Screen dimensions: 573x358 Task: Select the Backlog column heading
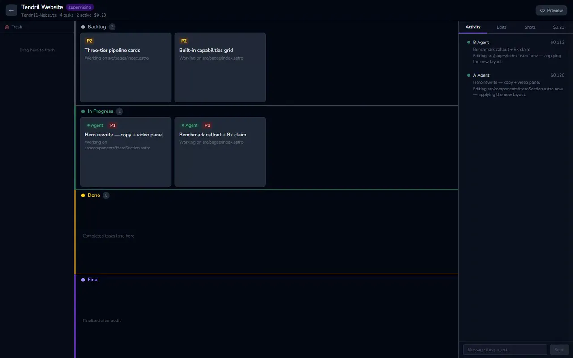[97, 27]
